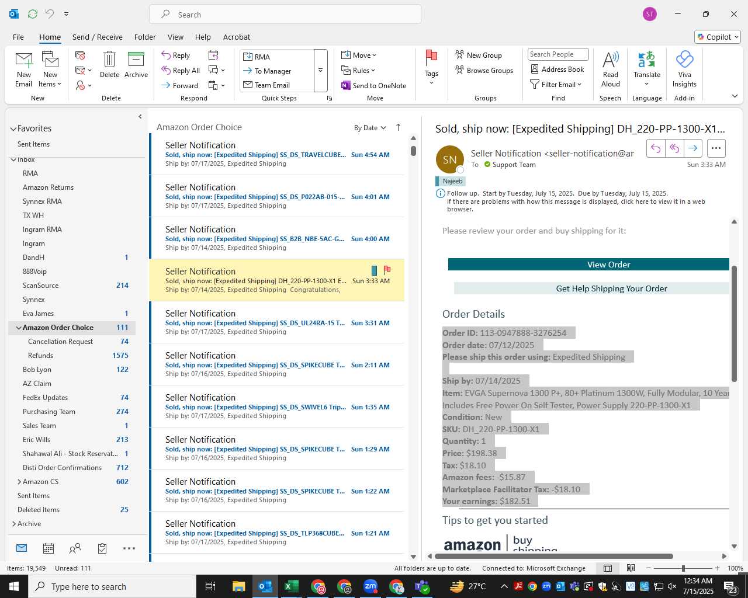748x598 pixels.
Task: Open the SS_DS_TRAVELCUBE email at 4:54 AM
Action: (x=277, y=154)
